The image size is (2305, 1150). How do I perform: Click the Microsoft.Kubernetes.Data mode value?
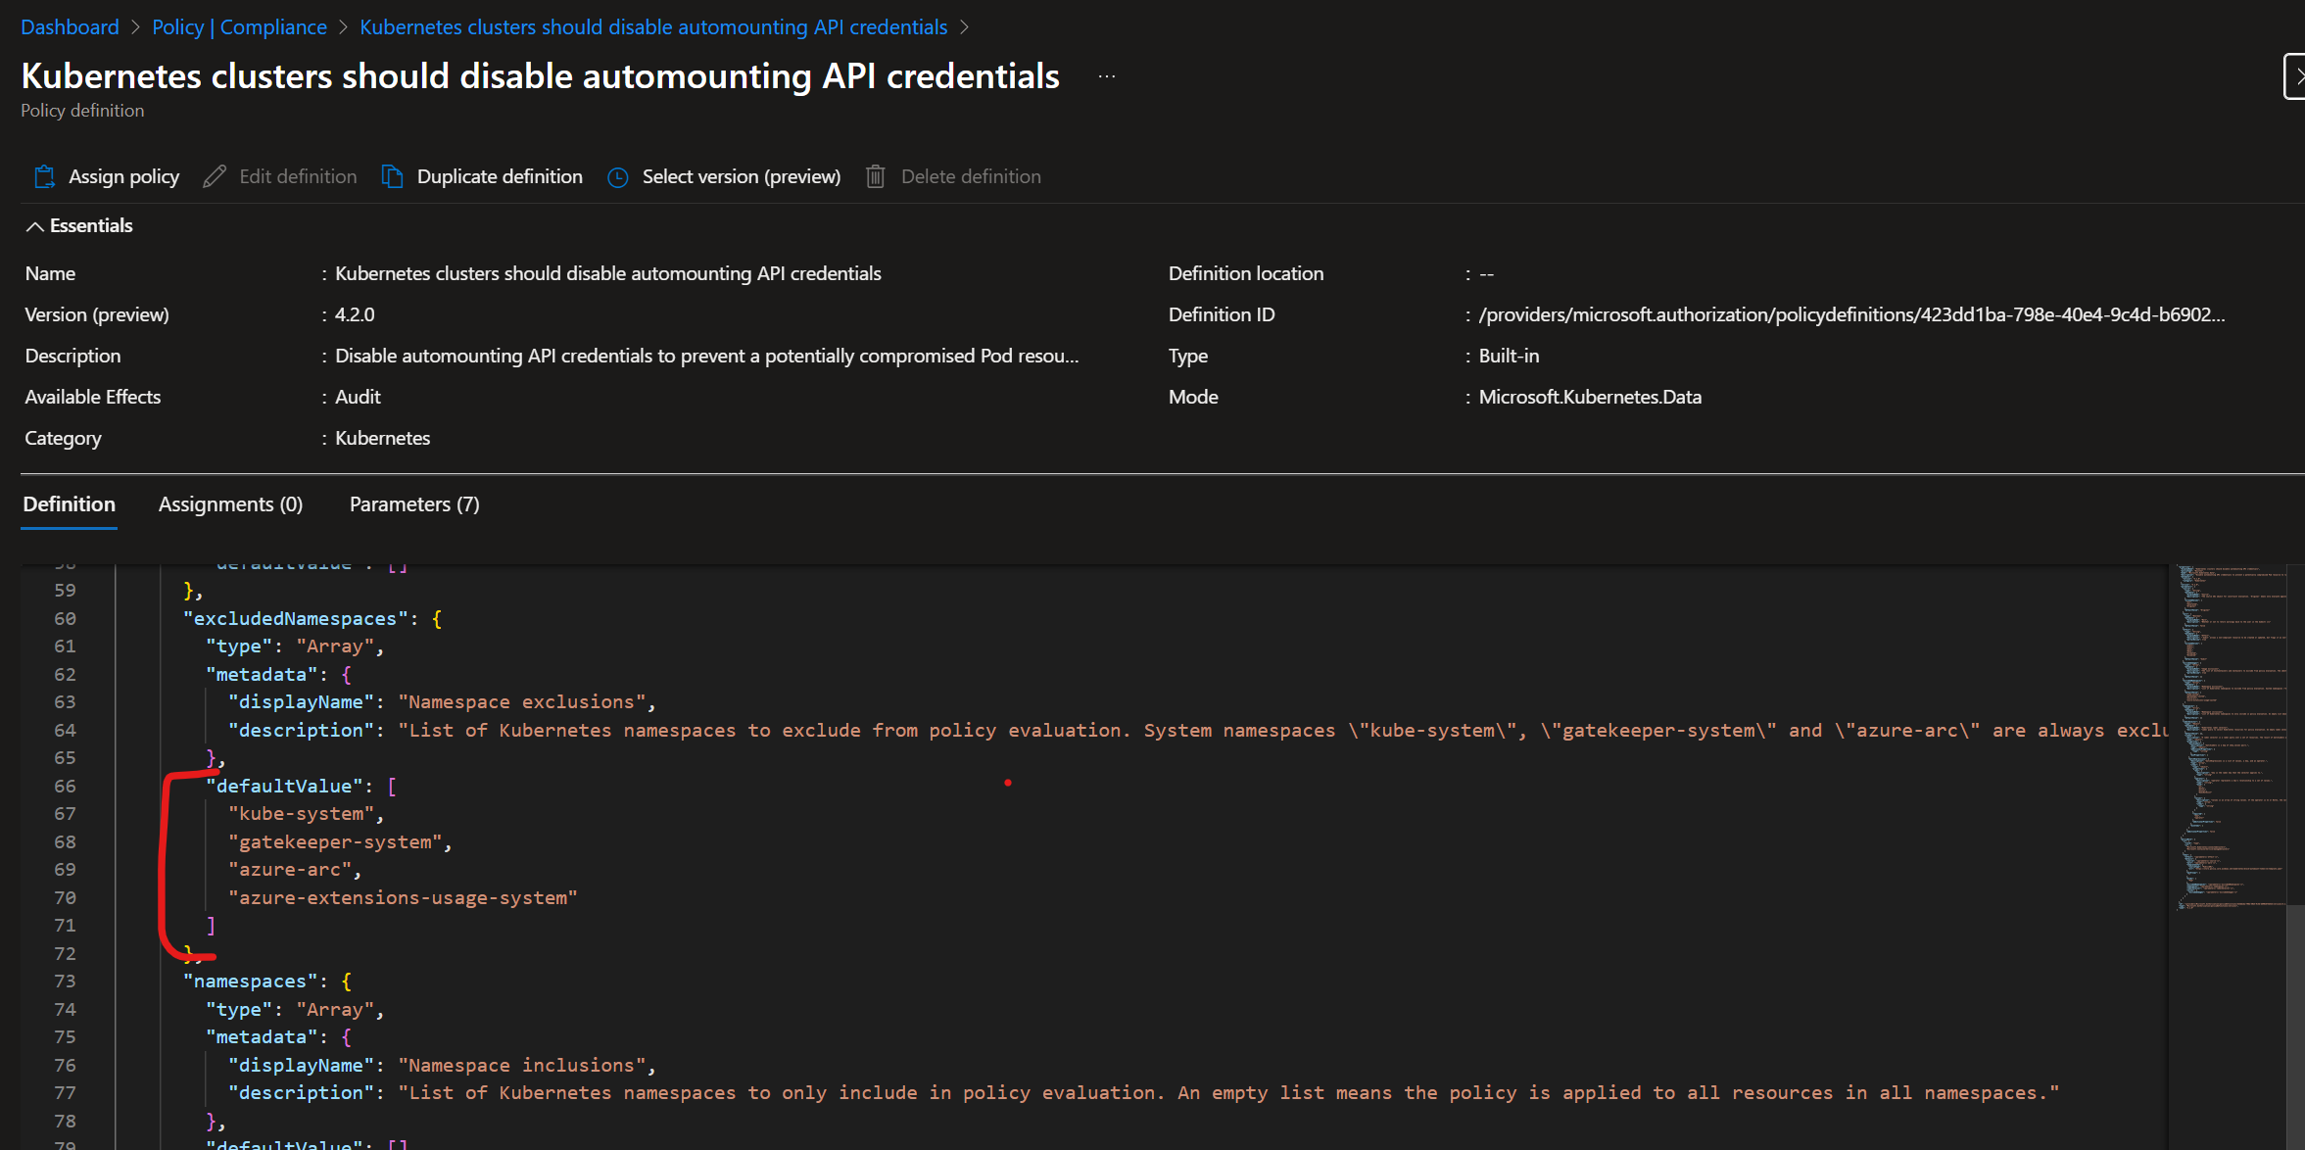pos(1590,397)
